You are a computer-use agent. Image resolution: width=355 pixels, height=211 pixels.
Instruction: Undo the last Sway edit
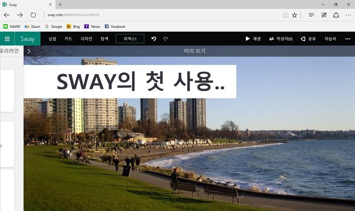coord(154,39)
